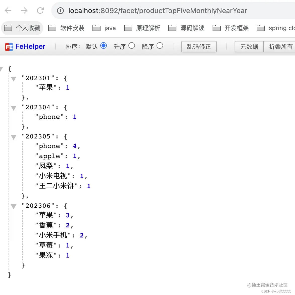The height and width of the screenshot is (295, 295).
Task: Select the 默认 sort option
Action: (x=104, y=46)
